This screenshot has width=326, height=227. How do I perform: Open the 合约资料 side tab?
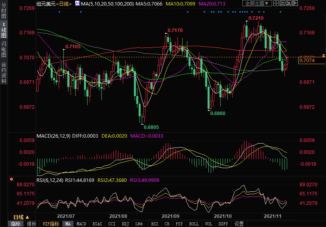(4, 73)
